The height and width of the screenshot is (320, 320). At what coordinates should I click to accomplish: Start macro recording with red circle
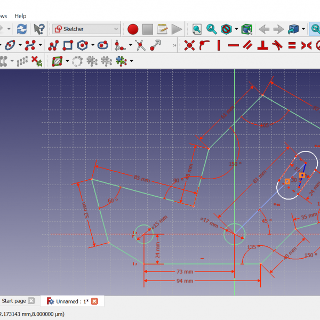133,29
